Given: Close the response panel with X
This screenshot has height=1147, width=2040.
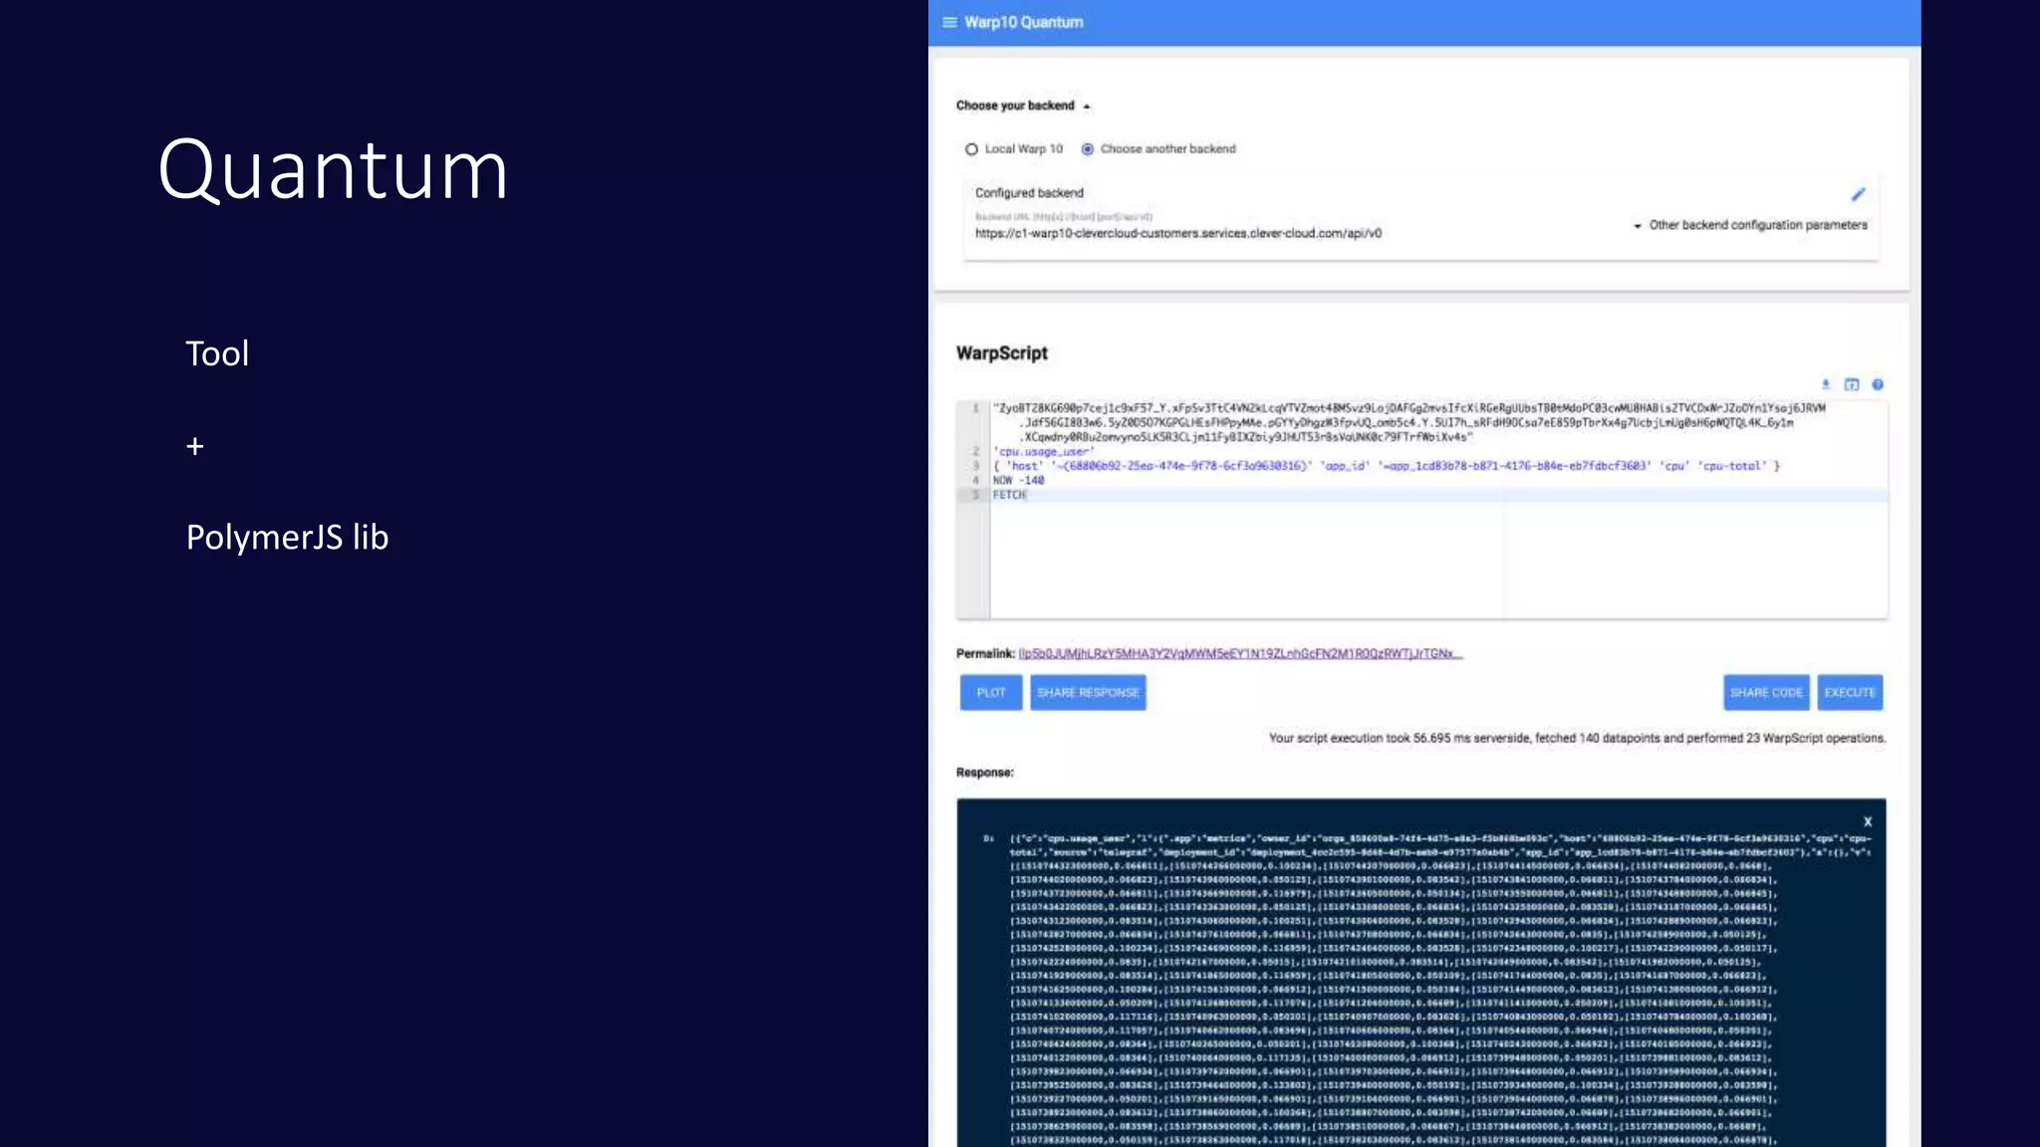Looking at the screenshot, I should [1868, 821].
